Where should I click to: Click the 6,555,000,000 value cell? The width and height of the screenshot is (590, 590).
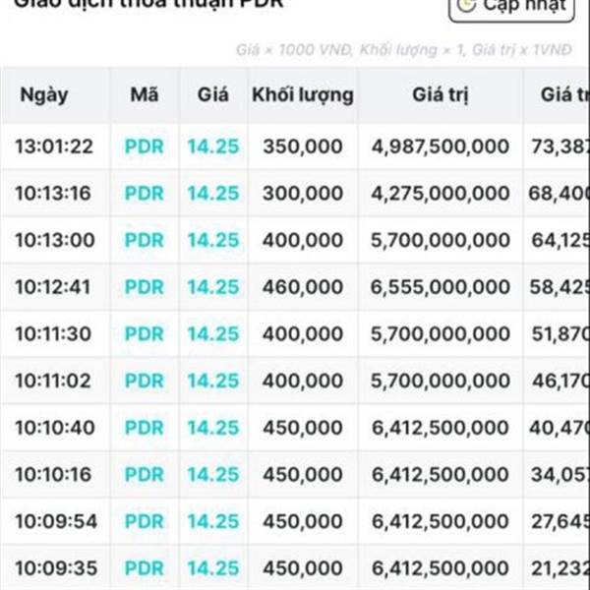pyautogui.click(x=441, y=287)
